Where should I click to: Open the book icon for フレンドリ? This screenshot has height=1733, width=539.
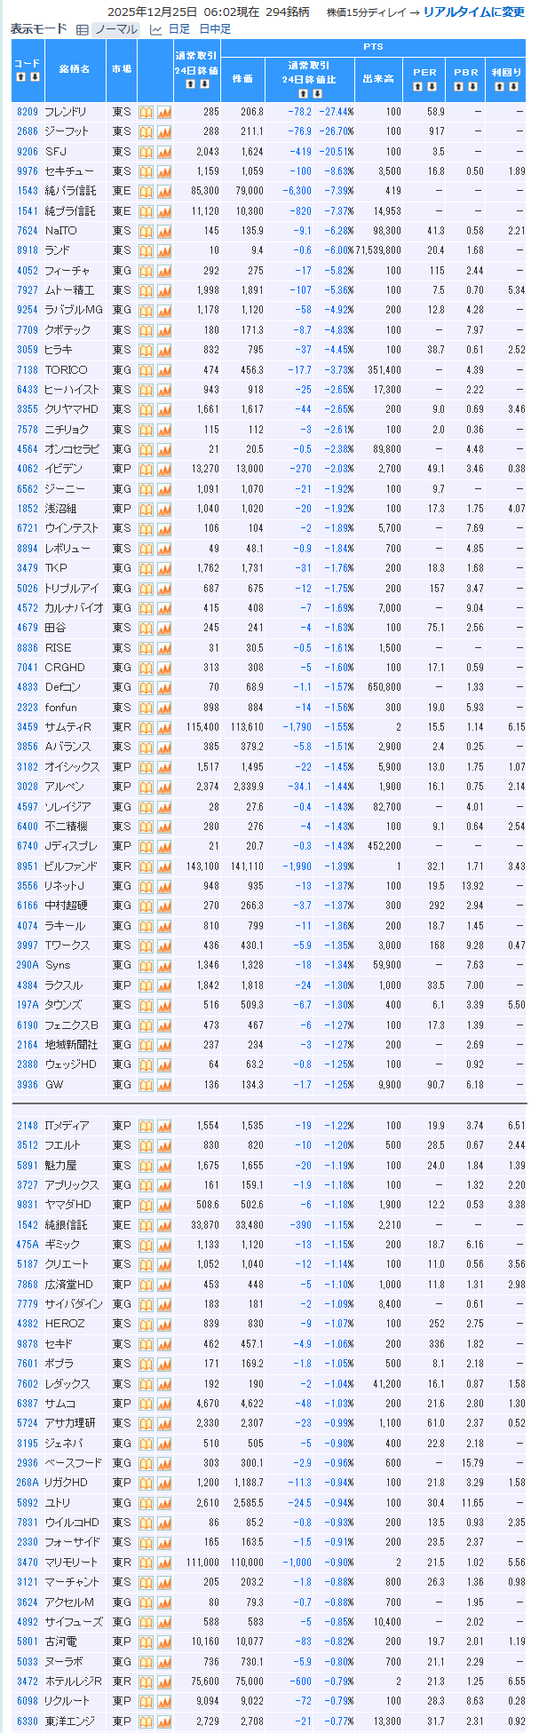(x=147, y=112)
